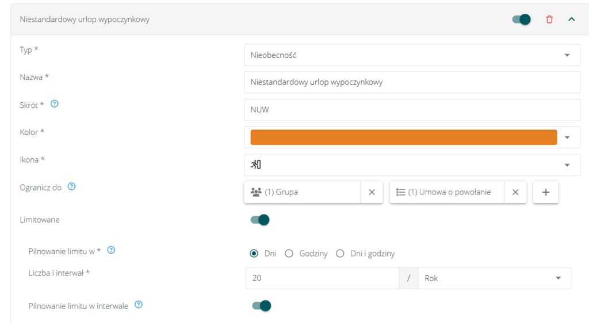Screen dimensions: 589x323
Task: Select the Godziny radio option
Action: coord(289,254)
